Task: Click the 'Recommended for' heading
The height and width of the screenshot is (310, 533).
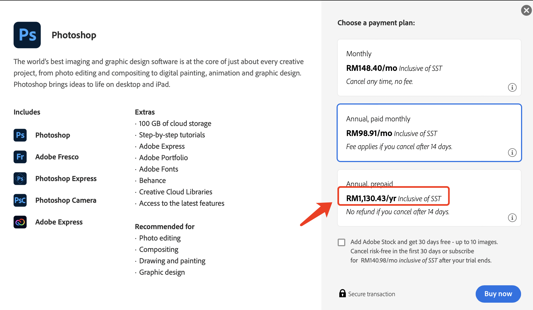Action: (165, 227)
